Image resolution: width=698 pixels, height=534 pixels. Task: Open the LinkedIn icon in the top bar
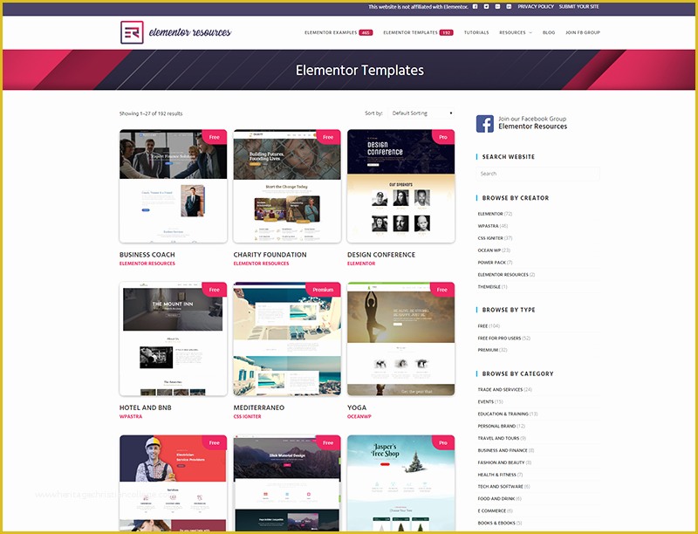pyautogui.click(x=509, y=7)
